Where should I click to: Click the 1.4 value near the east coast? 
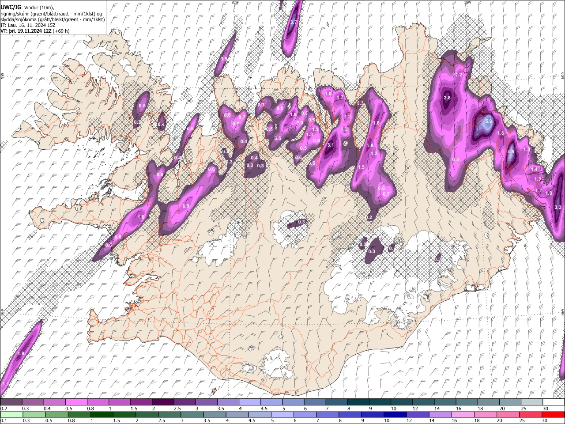point(534,170)
